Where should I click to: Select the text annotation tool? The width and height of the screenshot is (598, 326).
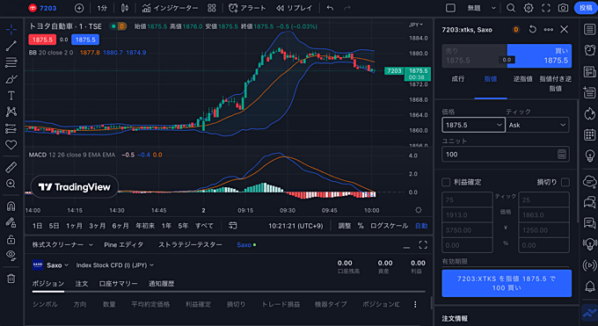point(11,95)
